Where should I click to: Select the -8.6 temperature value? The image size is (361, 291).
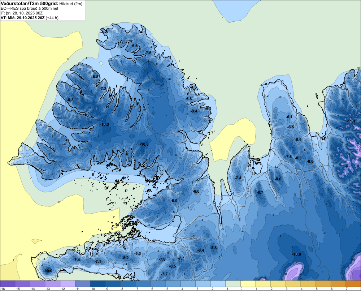(278, 179)
